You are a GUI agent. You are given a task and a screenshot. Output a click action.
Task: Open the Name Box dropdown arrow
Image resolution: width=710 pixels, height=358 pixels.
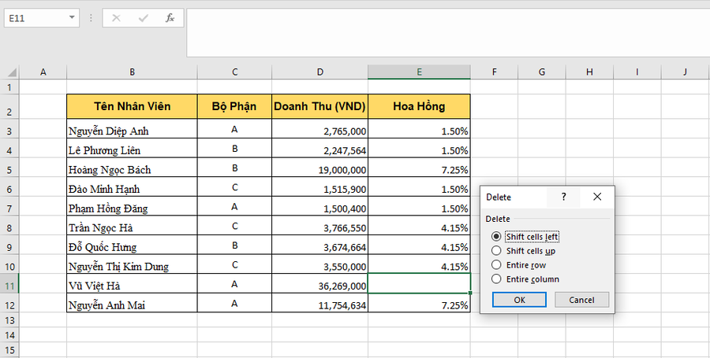tap(72, 18)
